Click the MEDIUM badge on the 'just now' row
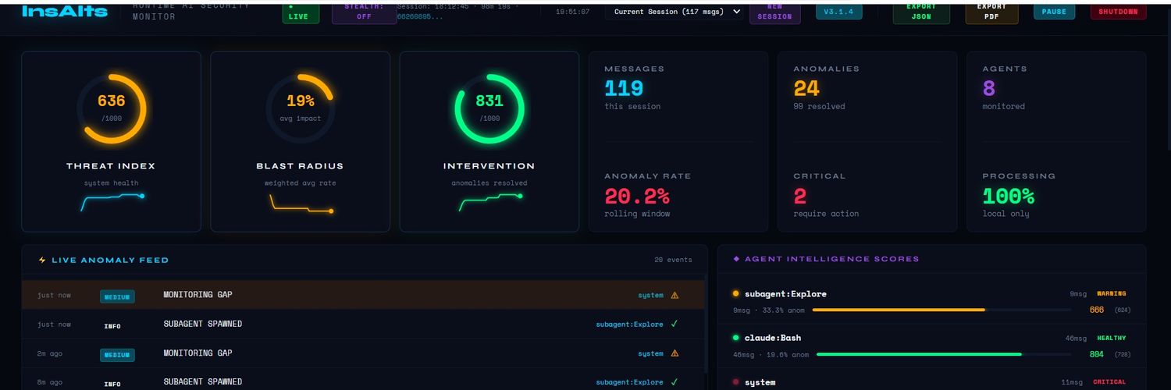The width and height of the screenshot is (1171, 390). click(117, 296)
